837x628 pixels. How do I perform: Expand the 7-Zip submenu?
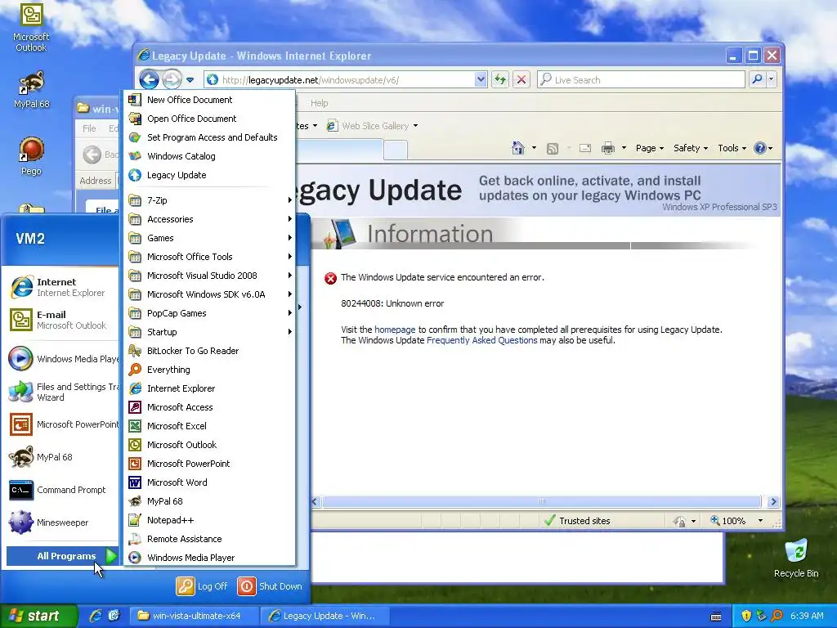(209, 200)
